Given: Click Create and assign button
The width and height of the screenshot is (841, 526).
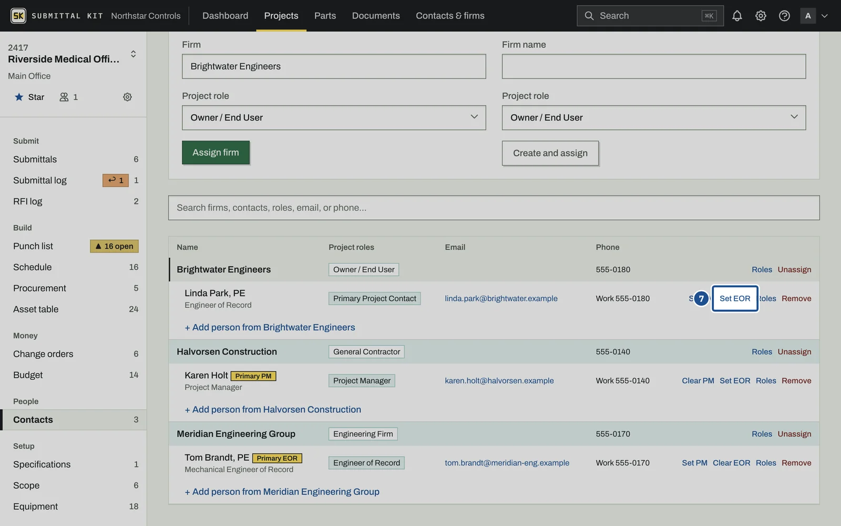Looking at the screenshot, I should tap(550, 153).
